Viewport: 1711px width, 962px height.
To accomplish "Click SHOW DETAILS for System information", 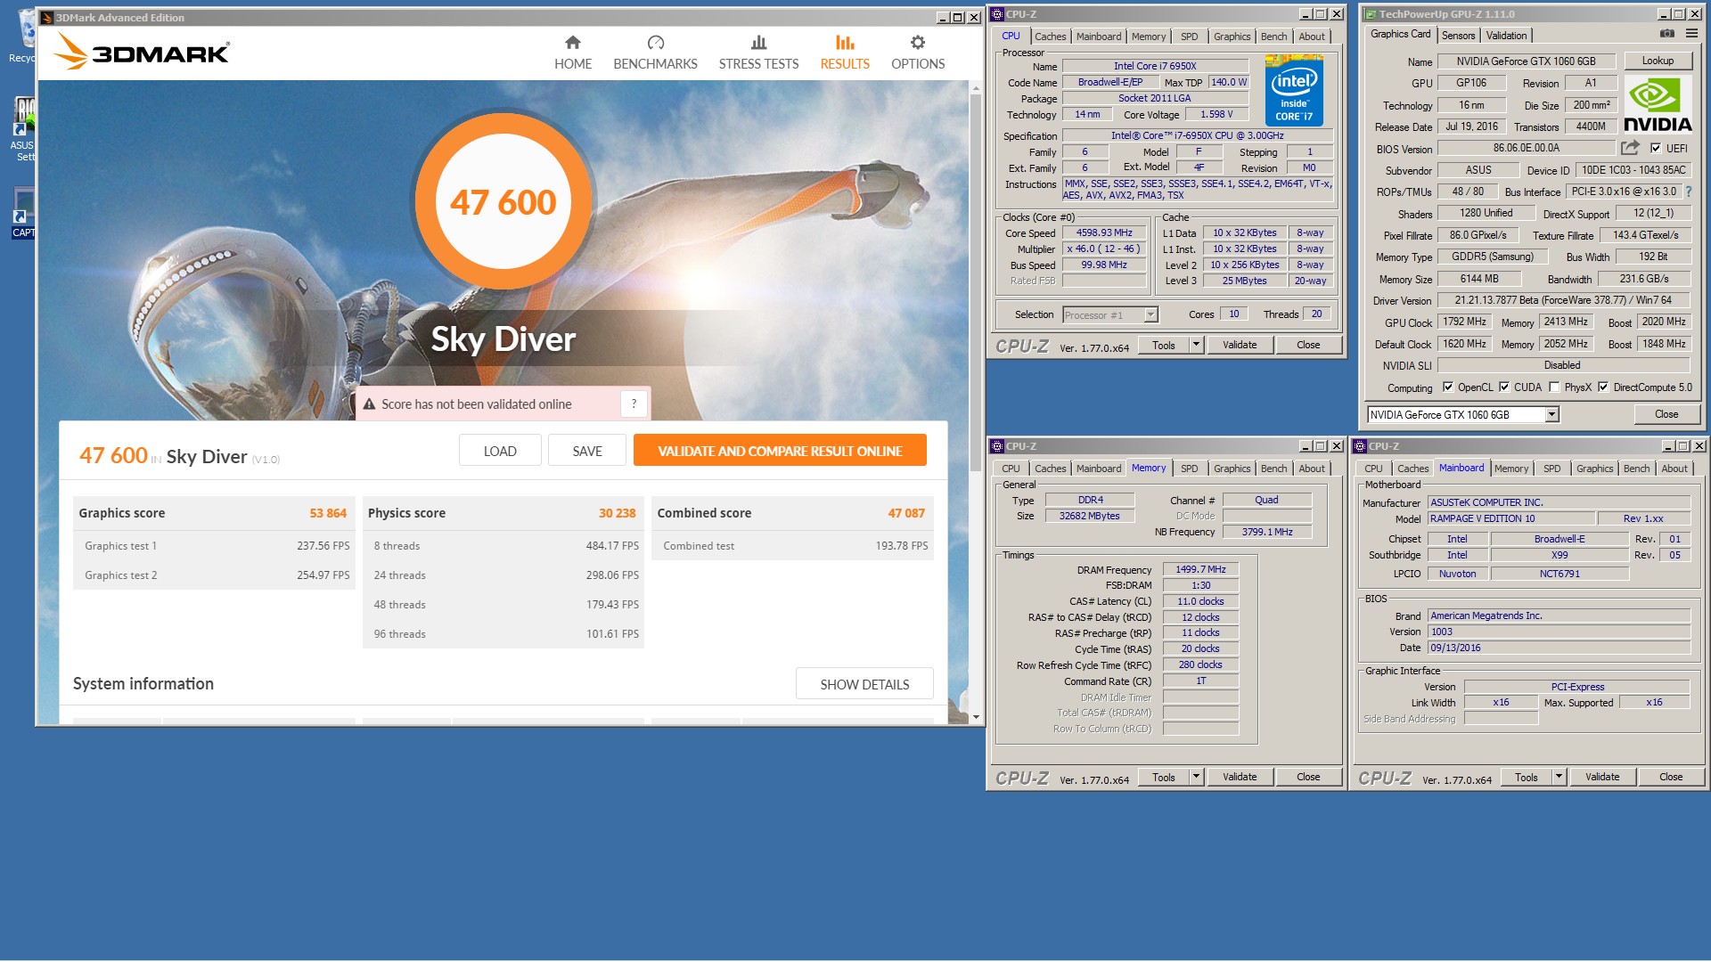I will click(x=864, y=684).
